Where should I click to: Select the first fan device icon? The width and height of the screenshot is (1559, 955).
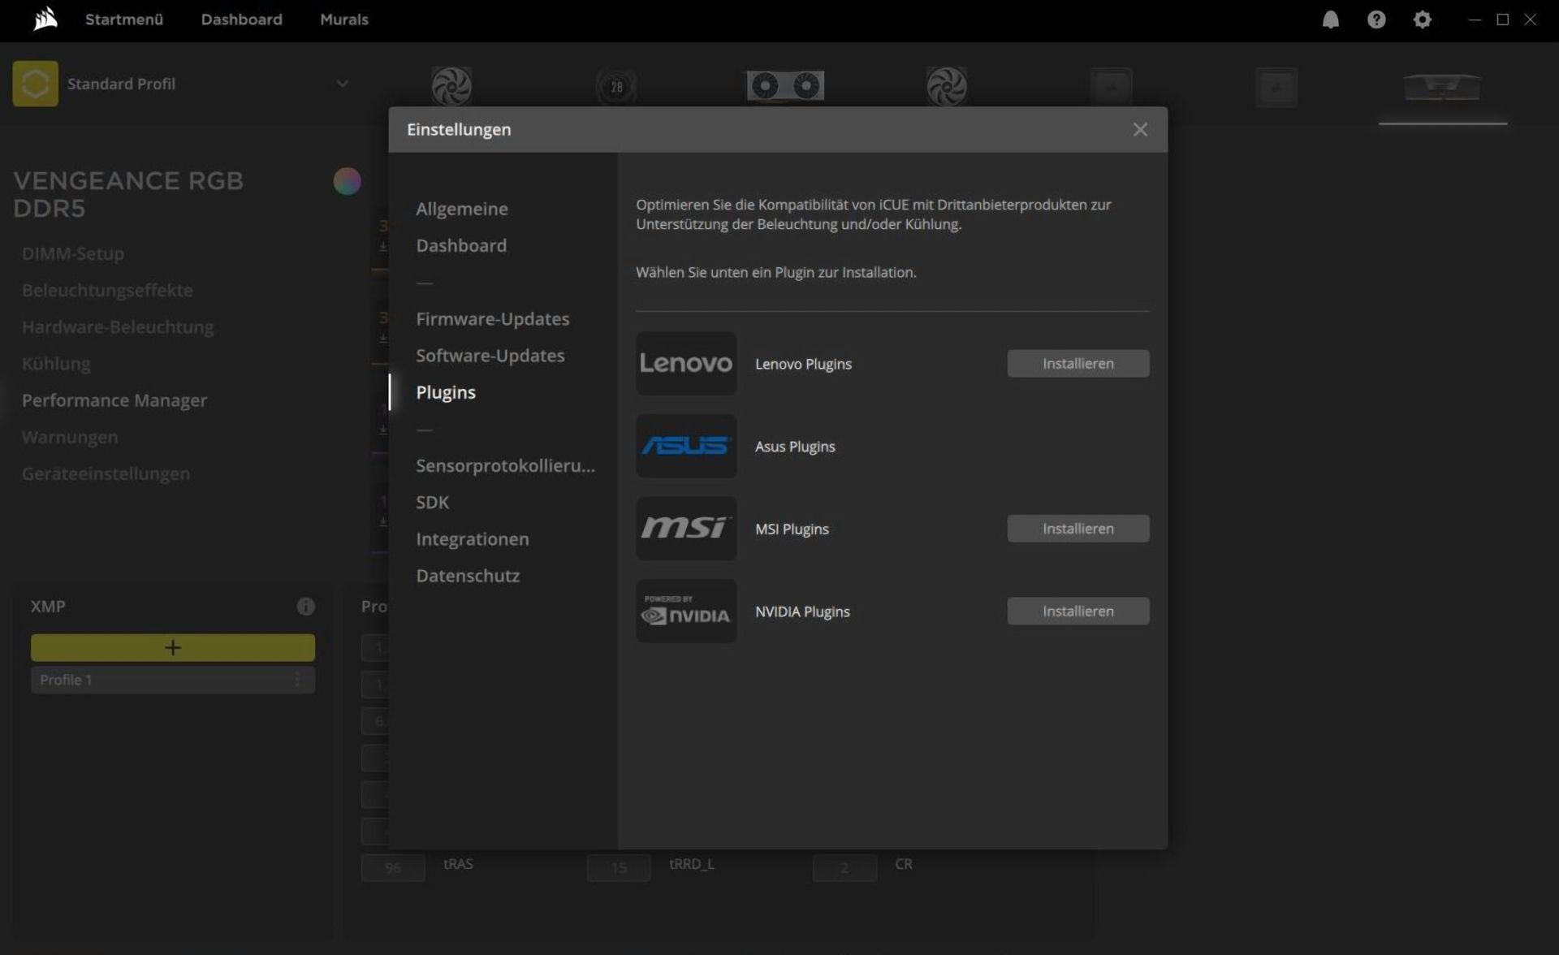tap(451, 86)
